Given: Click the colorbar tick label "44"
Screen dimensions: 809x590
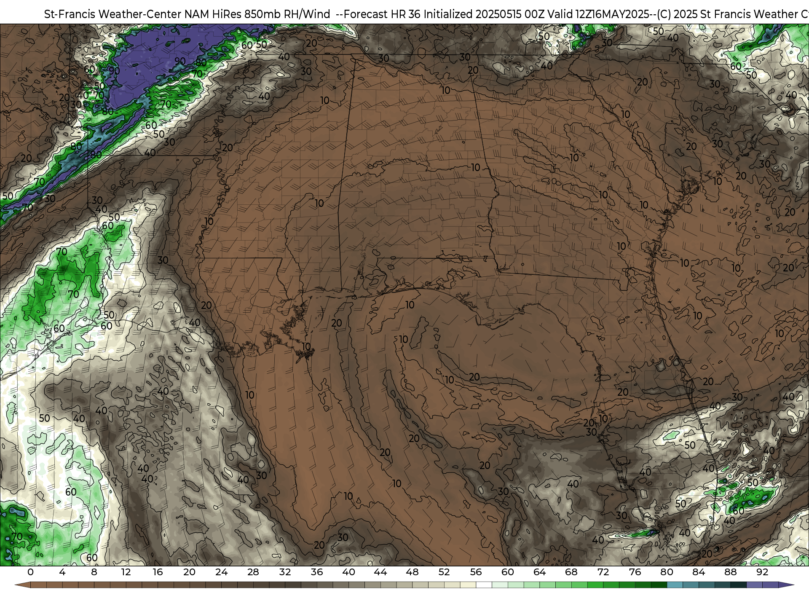Looking at the screenshot, I should point(380,572).
